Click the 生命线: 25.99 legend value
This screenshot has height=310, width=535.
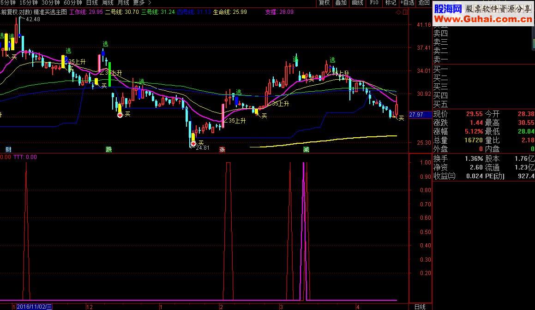(x=230, y=12)
